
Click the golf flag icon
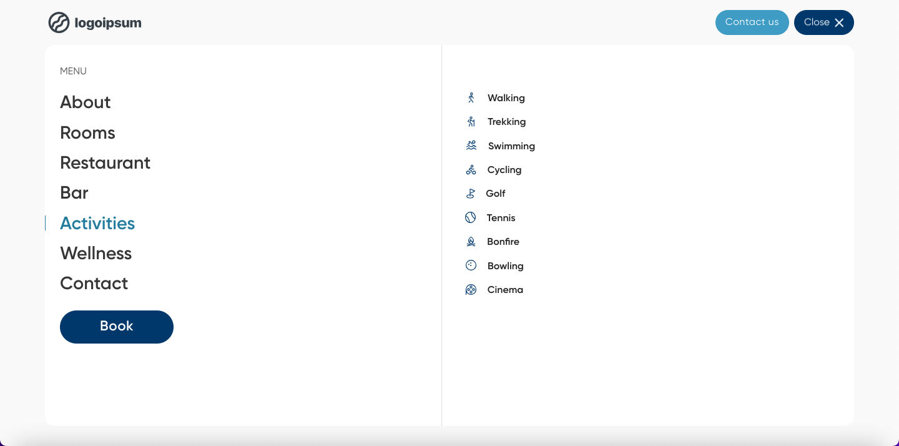click(x=471, y=194)
